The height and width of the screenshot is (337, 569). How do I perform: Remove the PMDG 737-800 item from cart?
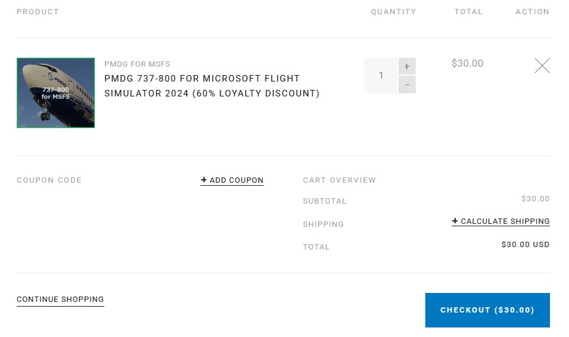click(542, 65)
